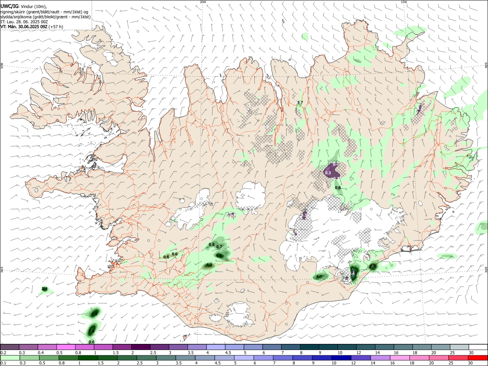488x366 pixels.
Task: Click the dark mauve 0.2–0.3 snow legend swatch
Action: (10, 347)
